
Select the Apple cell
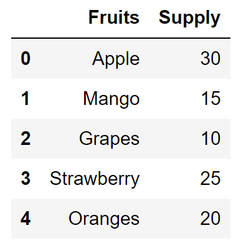(x=116, y=59)
